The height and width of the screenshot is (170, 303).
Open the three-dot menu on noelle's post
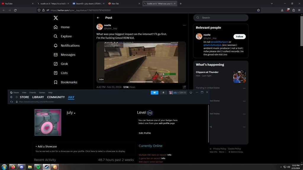[184, 25]
